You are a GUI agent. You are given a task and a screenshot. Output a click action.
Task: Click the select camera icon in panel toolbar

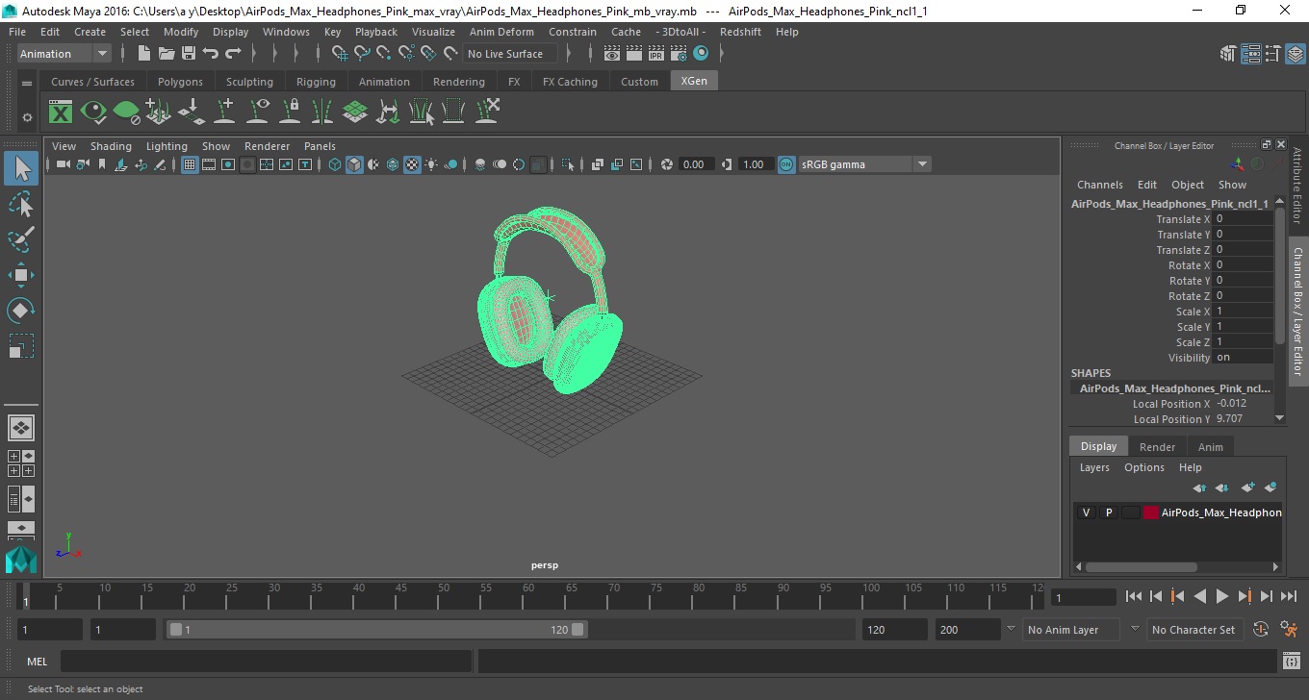click(63, 164)
